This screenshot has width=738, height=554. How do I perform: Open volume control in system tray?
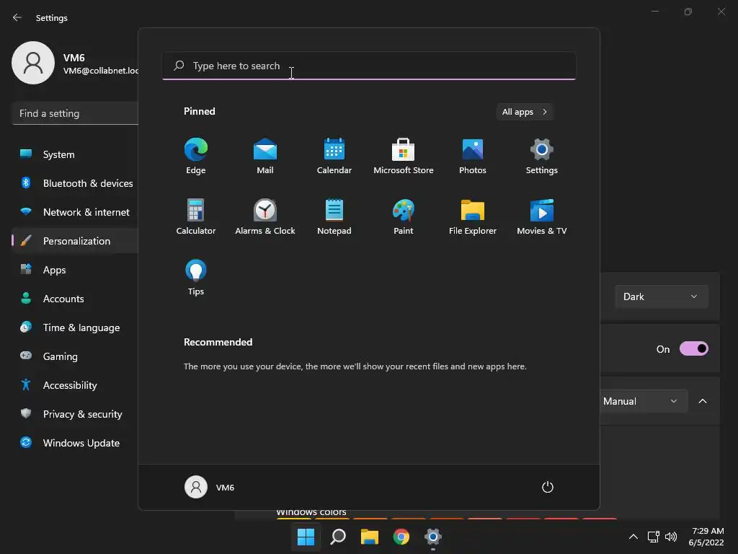pyautogui.click(x=671, y=537)
